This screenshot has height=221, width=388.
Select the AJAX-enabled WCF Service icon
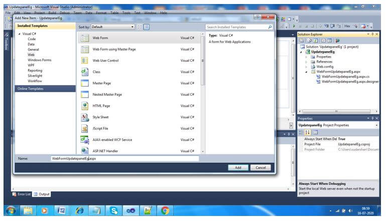(85, 140)
